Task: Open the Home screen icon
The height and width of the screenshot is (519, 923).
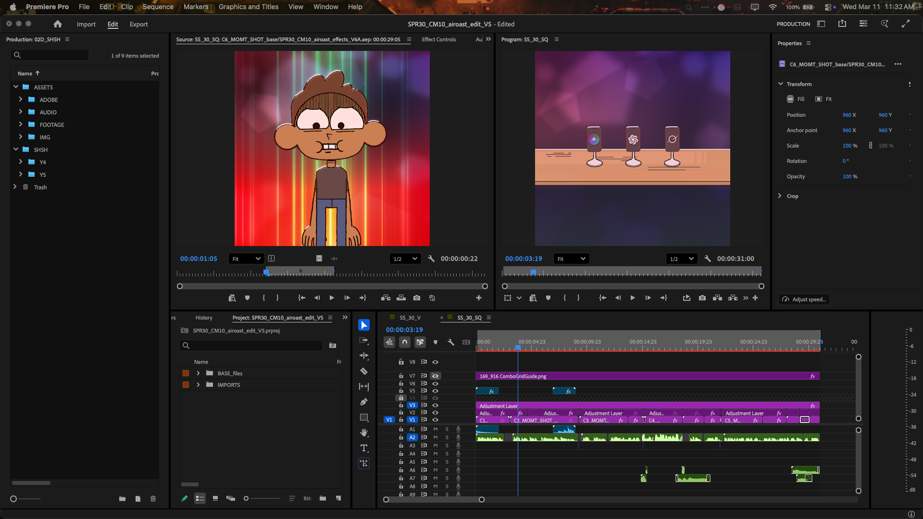Action: (x=58, y=24)
